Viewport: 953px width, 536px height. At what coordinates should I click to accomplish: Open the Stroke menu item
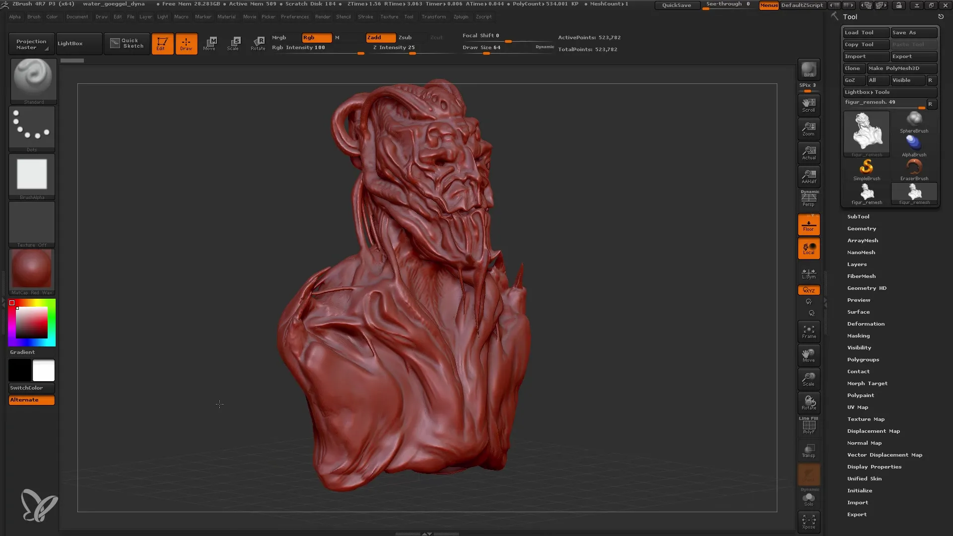pos(365,16)
